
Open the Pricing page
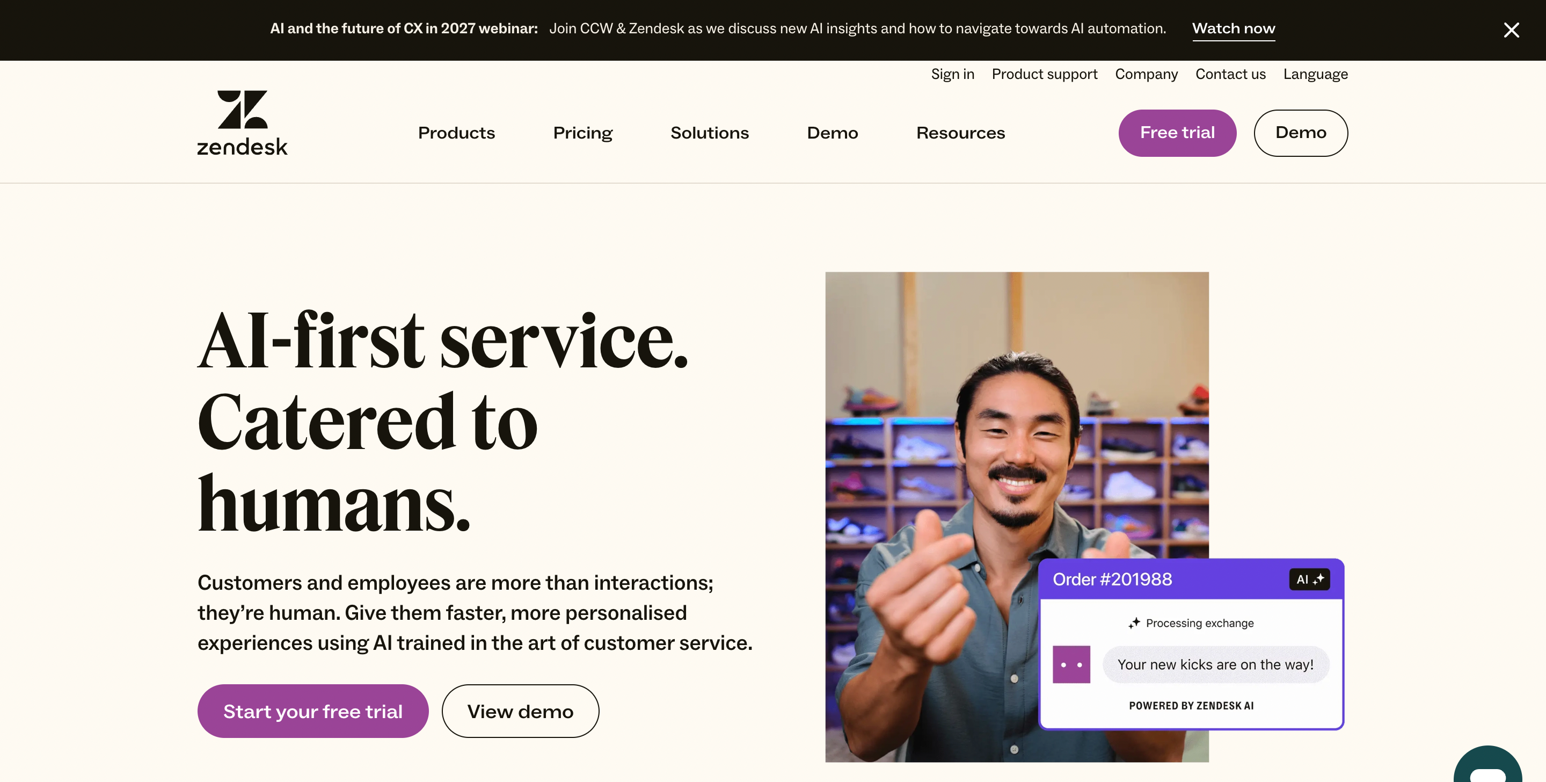pyautogui.click(x=582, y=133)
